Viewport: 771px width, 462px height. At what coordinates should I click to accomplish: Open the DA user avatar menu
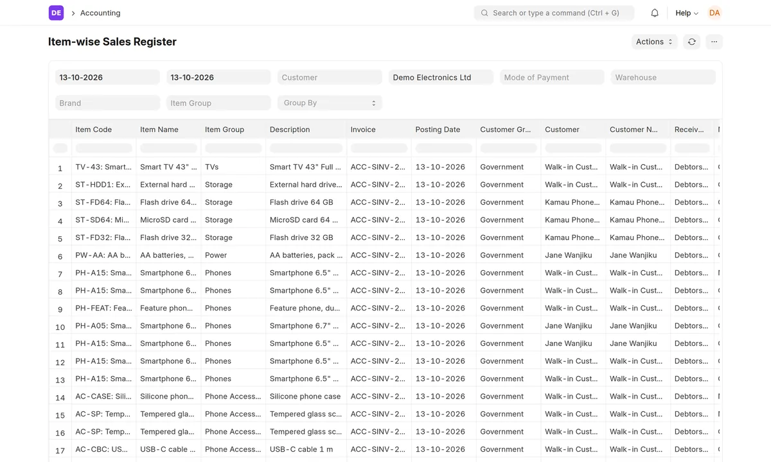tap(714, 13)
